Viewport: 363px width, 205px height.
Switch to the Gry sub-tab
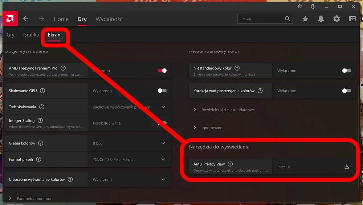11,35
